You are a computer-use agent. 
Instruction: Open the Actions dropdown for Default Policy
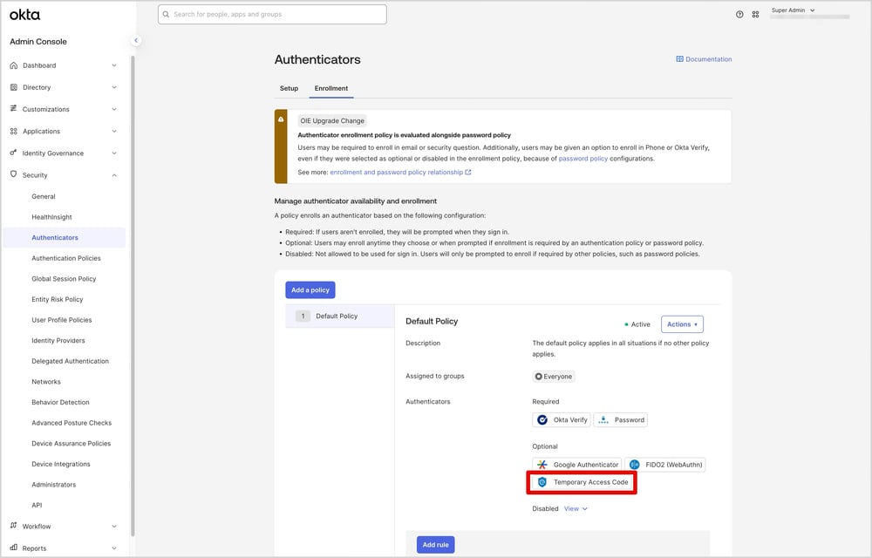point(682,324)
